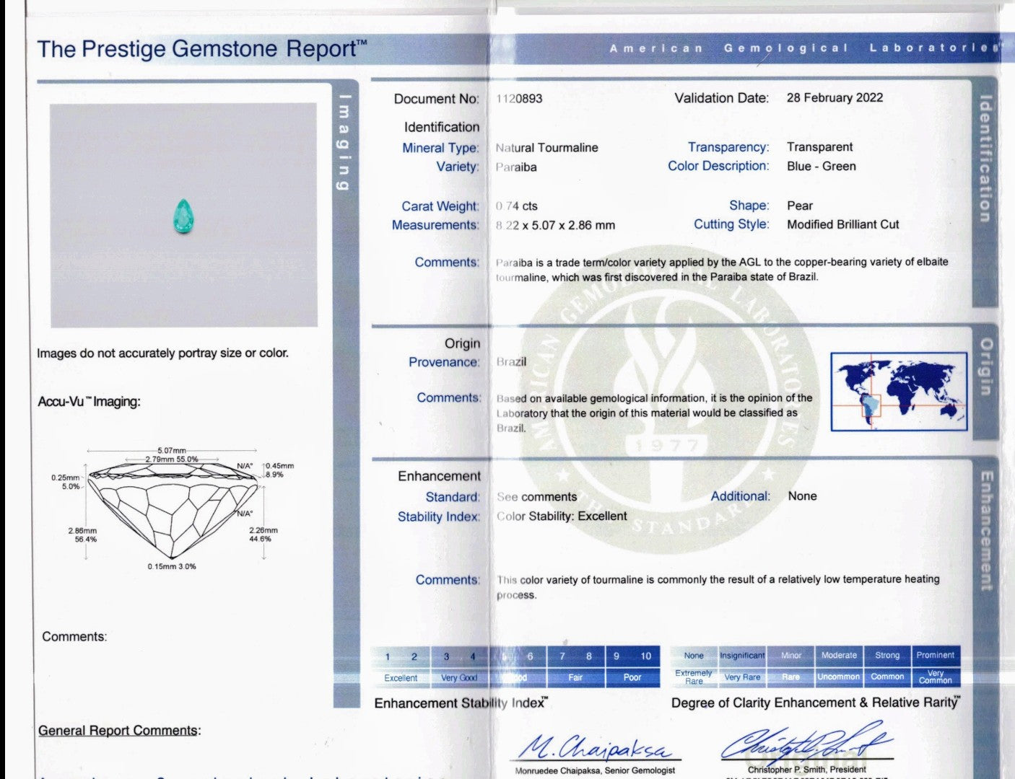The width and height of the screenshot is (1015, 779).
Task: Click the Prestige Gemstone Report trademark logo
Action: [202, 49]
